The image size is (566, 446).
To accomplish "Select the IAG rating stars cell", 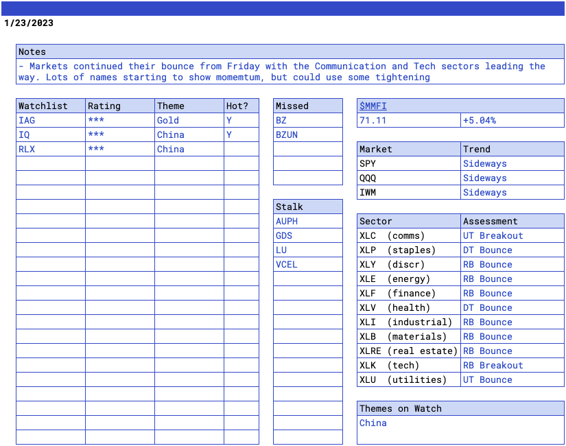I will (x=120, y=120).
